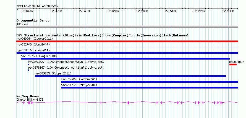Select the esv2759002 (Redon2006) label
Image resolution: width=246 pixels, height=118 pixels.
[79, 79]
